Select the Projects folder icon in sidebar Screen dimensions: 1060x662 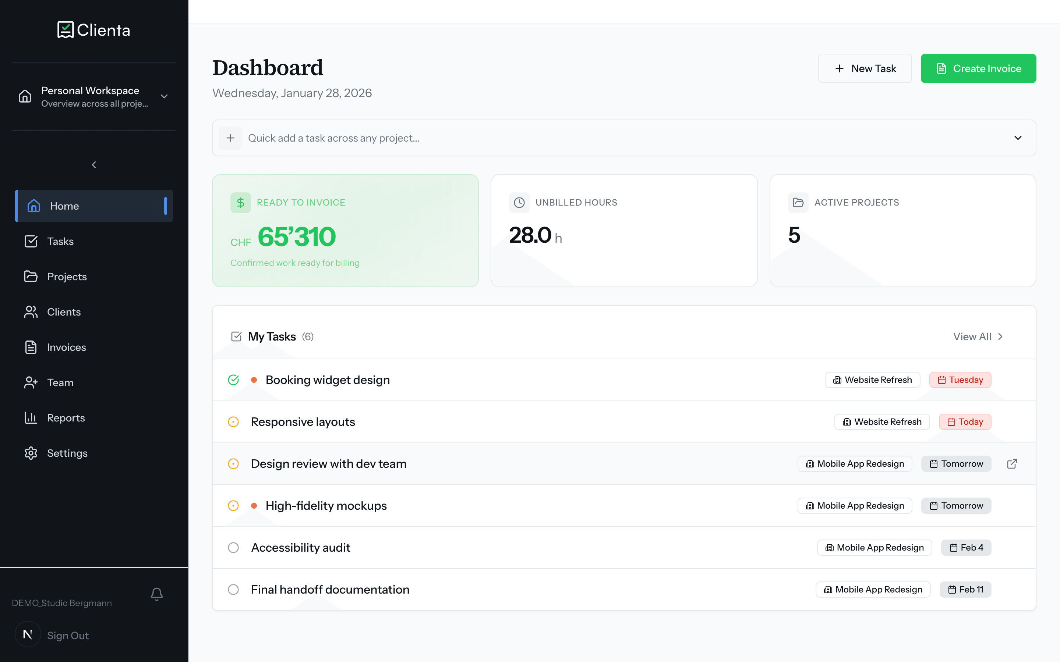coord(31,276)
